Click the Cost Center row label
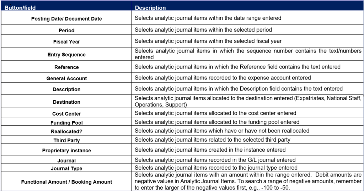The width and height of the screenshot is (364, 191). [66, 114]
